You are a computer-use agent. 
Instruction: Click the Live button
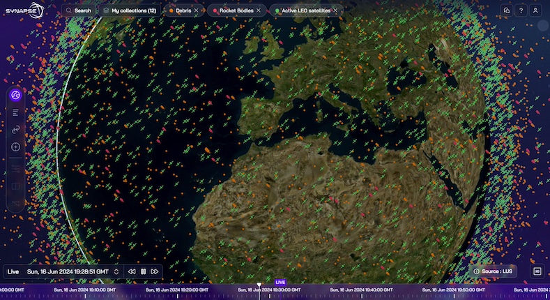[13, 271]
